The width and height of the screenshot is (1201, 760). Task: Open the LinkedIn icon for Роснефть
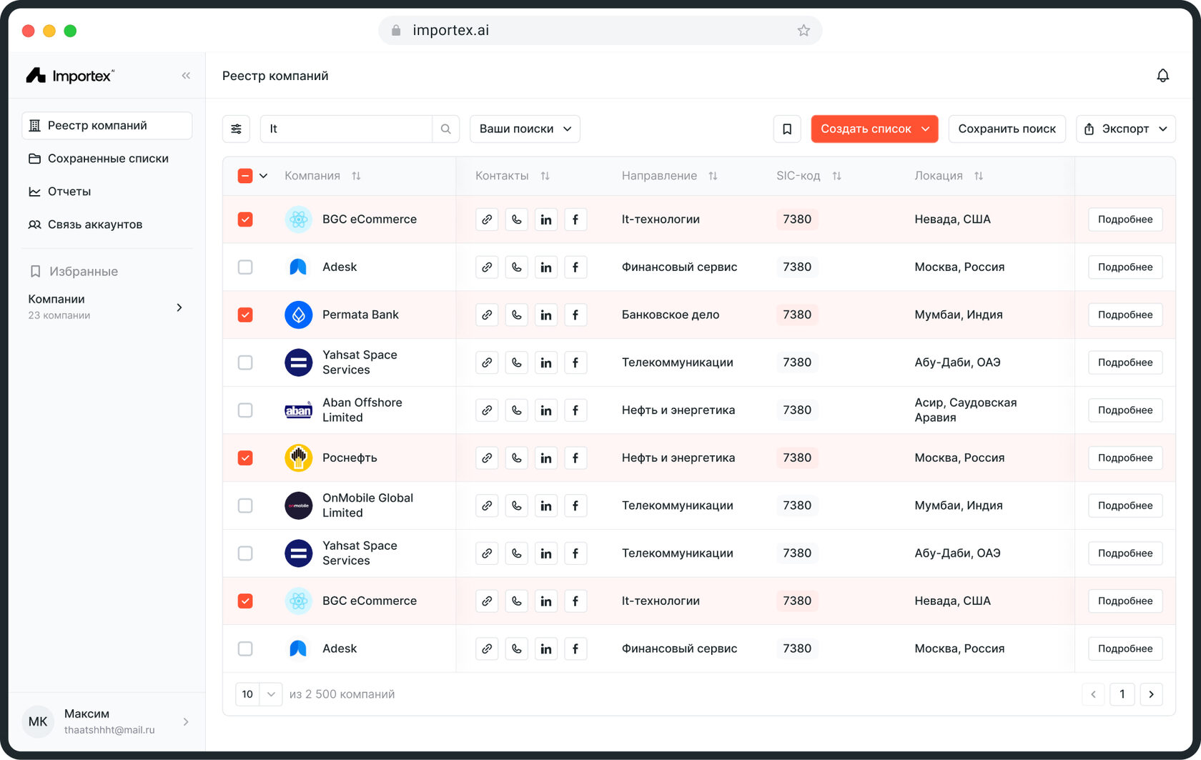(x=546, y=458)
